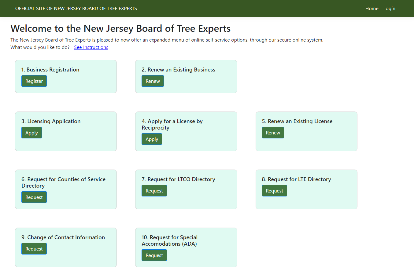Click the '9. Change of Contact Information' heading
The height and width of the screenshot is (271, 414).
pos(63,237)
